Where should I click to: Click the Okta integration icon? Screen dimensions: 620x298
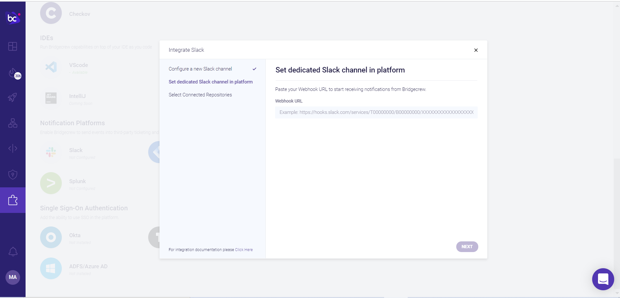[x=51, y=237]
